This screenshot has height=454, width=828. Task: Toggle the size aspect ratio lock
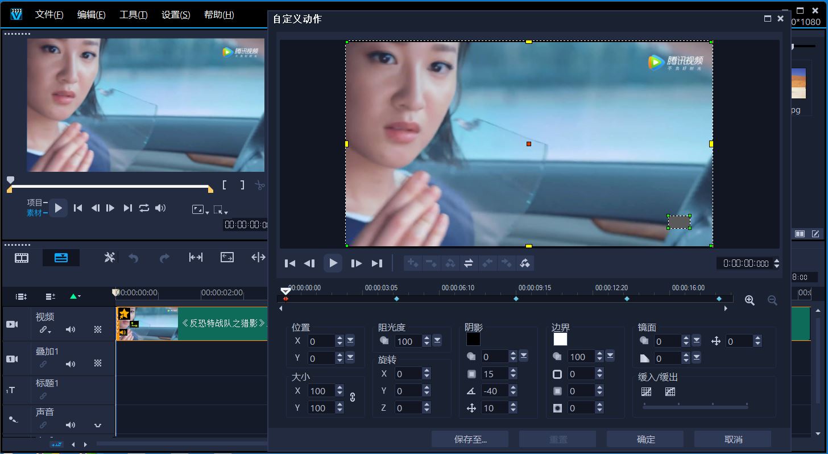pos(353,397)
